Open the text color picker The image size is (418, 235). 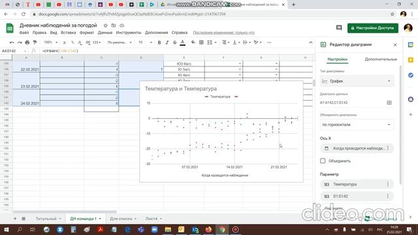[x=183, y=42]
